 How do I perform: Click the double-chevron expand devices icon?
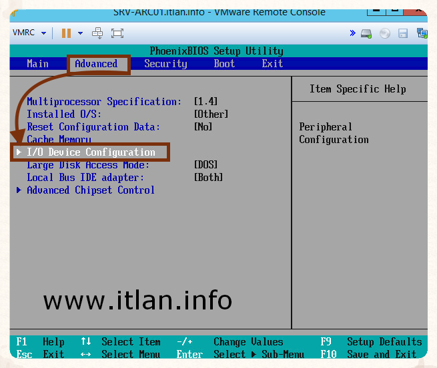pyautogui.click(x=352, y=33)
